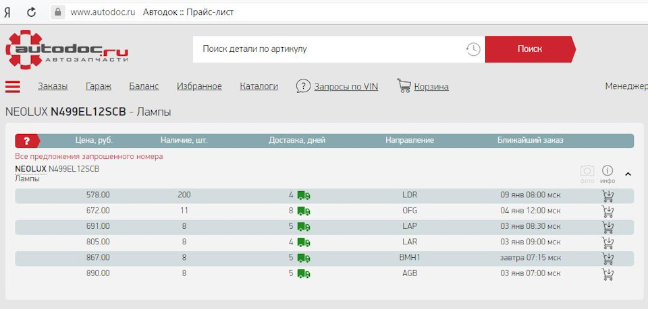648x309 pixels.
Task: Open Избранное section
Action: tap(199, 87)
